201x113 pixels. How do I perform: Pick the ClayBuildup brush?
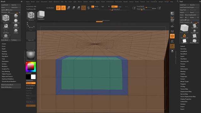16,21
